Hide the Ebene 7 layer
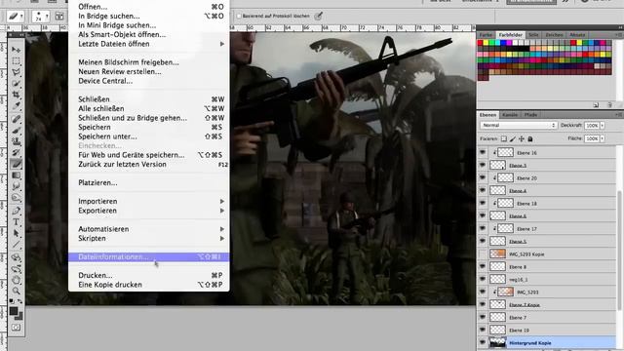This screenshot has width=624, height=351. [483, 317]
